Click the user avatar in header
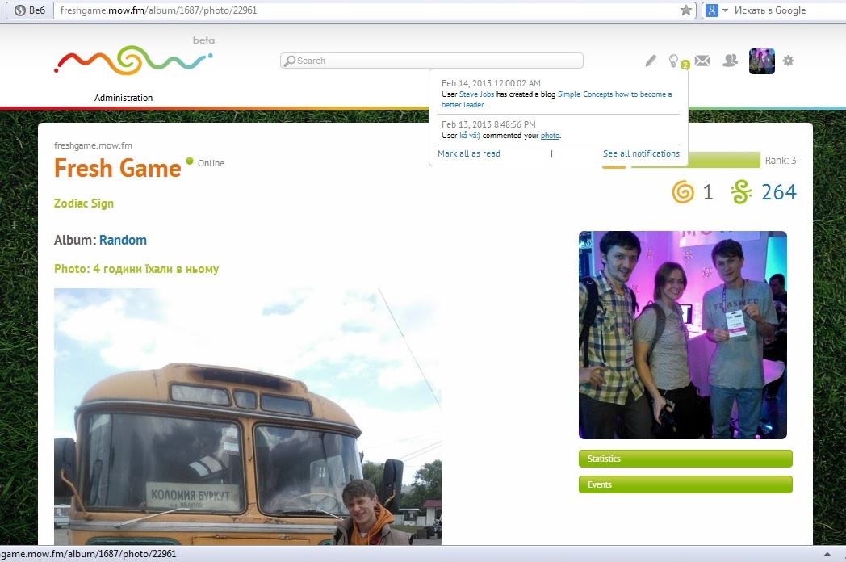Image resolution: width=846 pixels, height=562 pixels. pos(762,61)
